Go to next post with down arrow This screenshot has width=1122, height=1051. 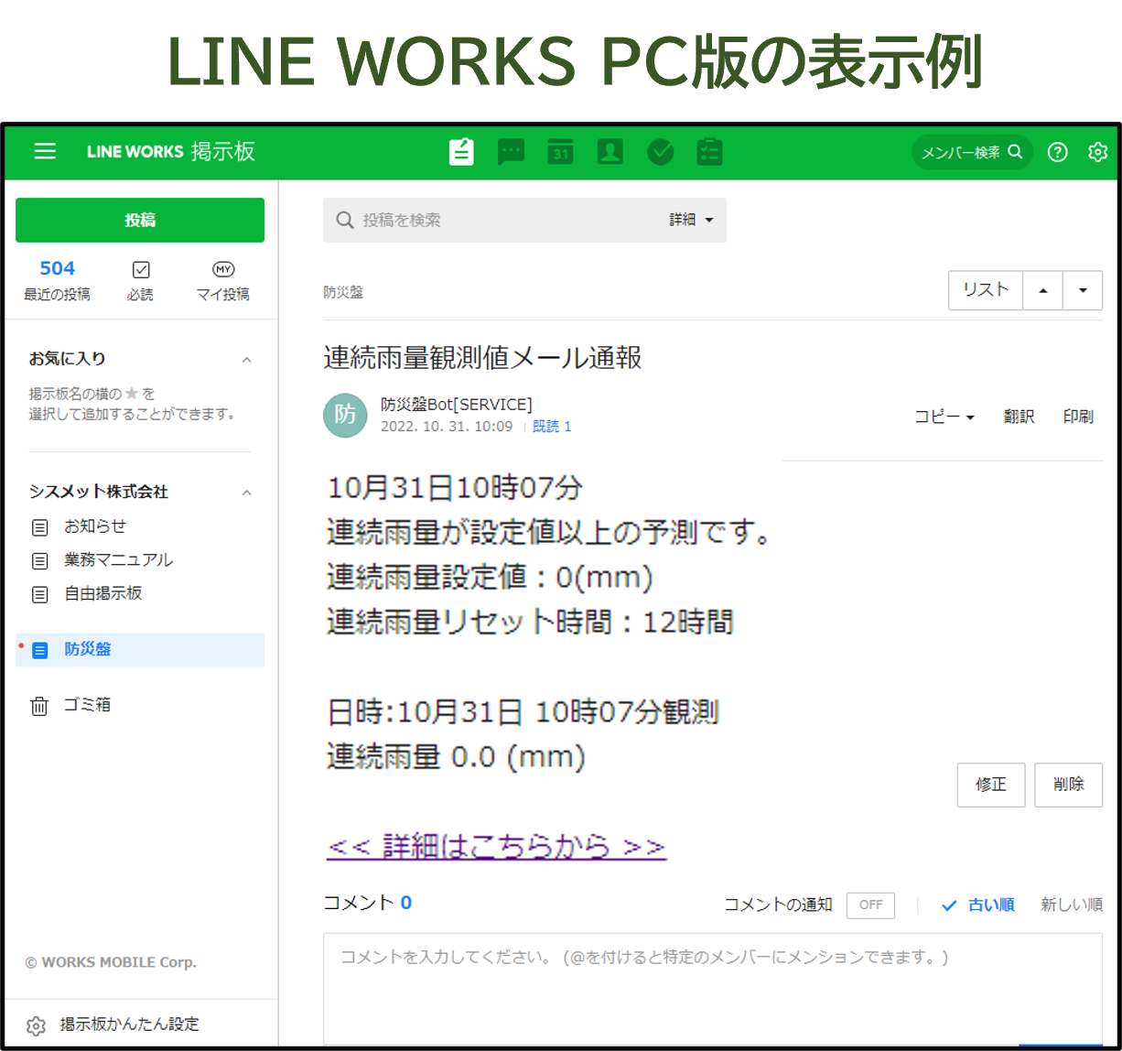[x=1083, y=290]
